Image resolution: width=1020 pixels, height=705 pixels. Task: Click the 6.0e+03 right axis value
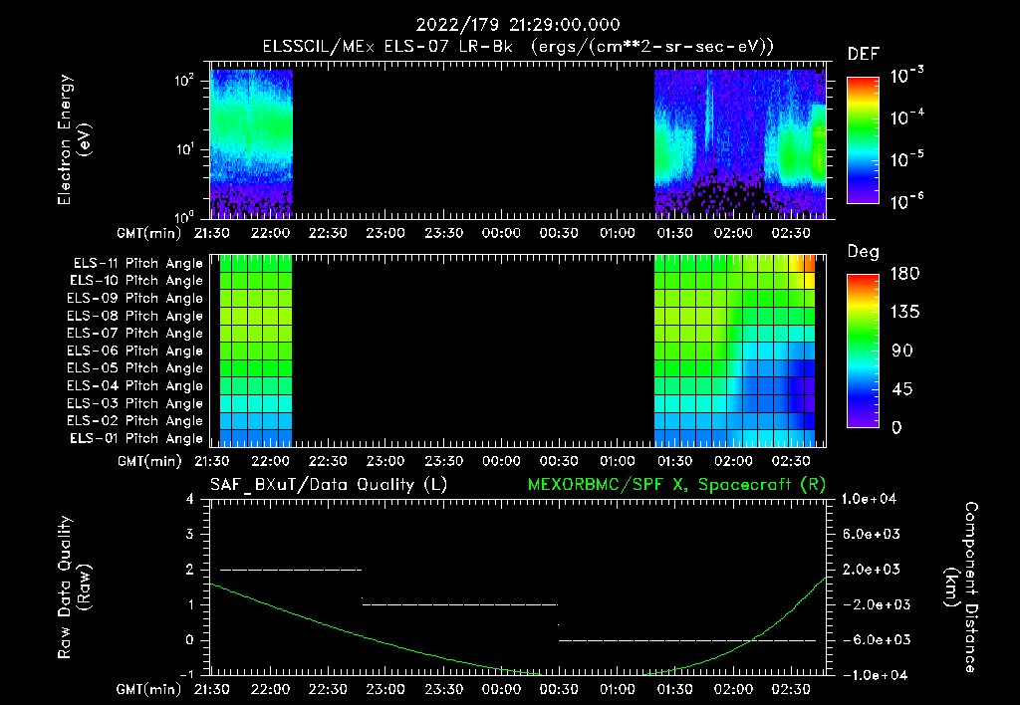pyautogui.click(x=871, y=534)
